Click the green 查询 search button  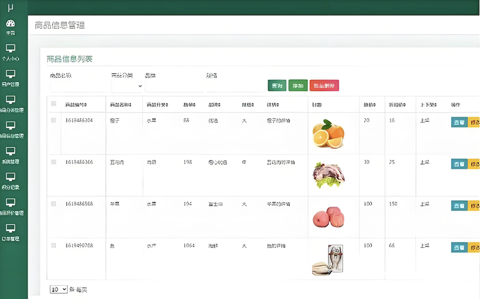[277, 86]
